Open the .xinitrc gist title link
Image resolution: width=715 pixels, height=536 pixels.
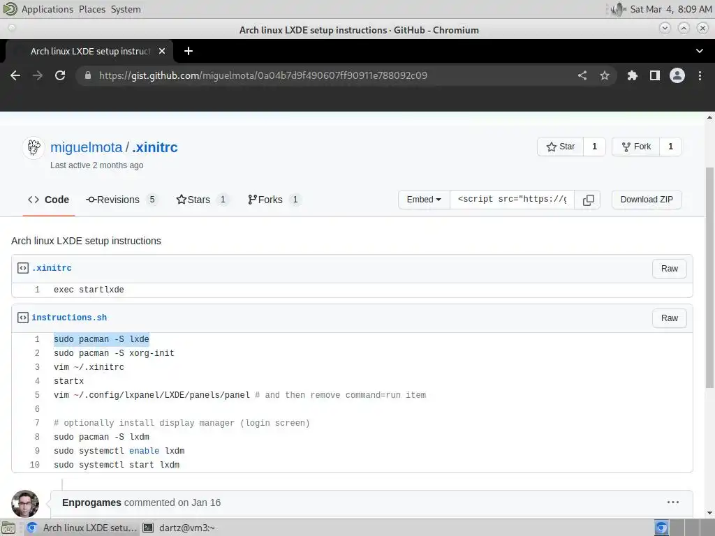point(154,147)
